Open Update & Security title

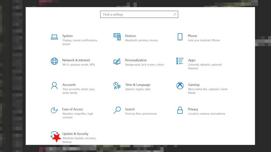[75, 134]
